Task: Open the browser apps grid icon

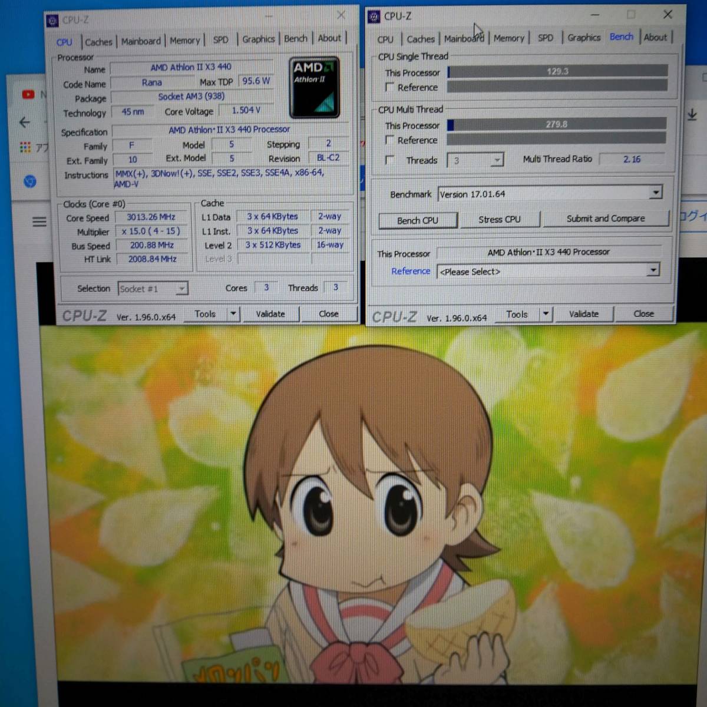Action: pyautogui.click(x=25, y=147)
